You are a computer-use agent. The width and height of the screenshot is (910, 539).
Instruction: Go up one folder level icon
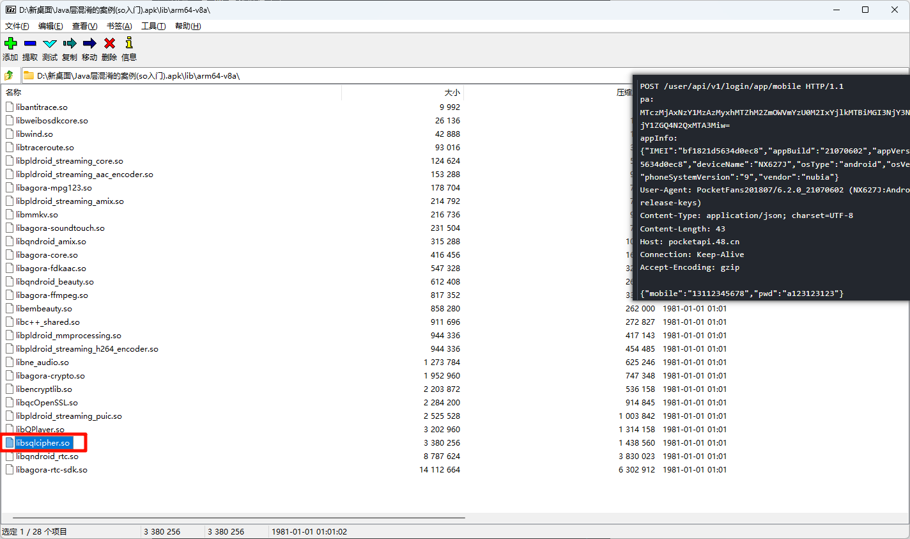click(x=9, y=75)
